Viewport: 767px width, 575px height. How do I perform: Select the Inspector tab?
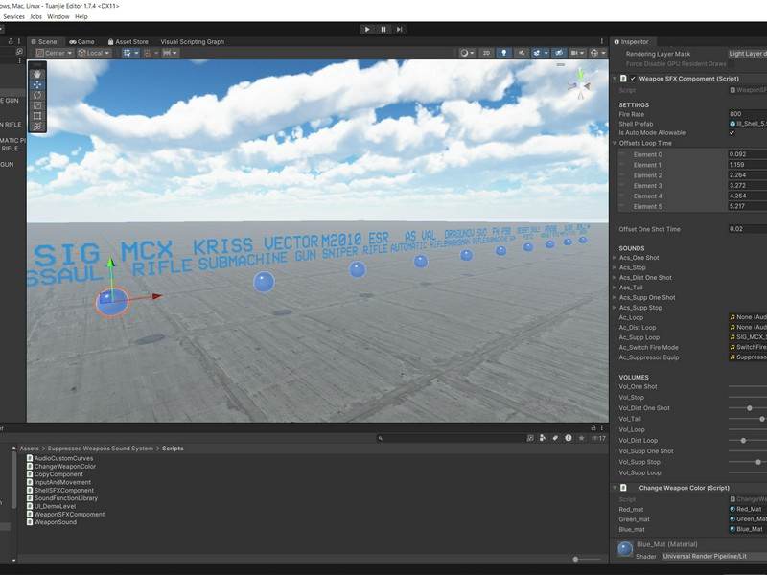click(x=632, y=41)
